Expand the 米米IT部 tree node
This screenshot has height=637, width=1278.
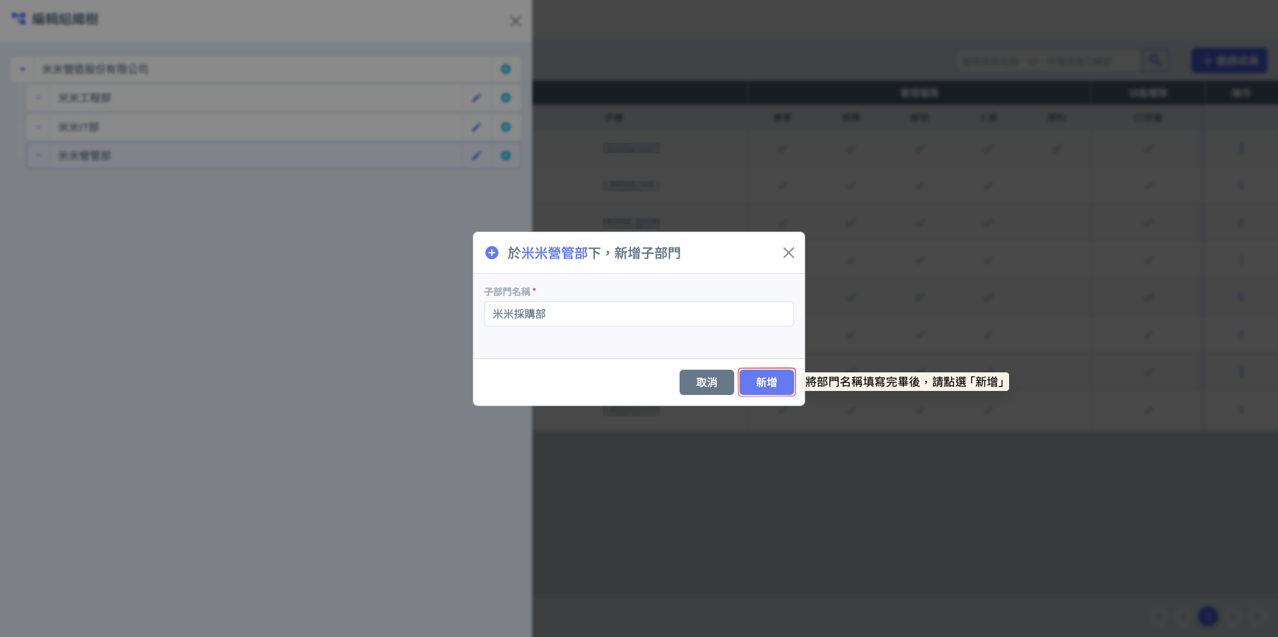[39, 127]
